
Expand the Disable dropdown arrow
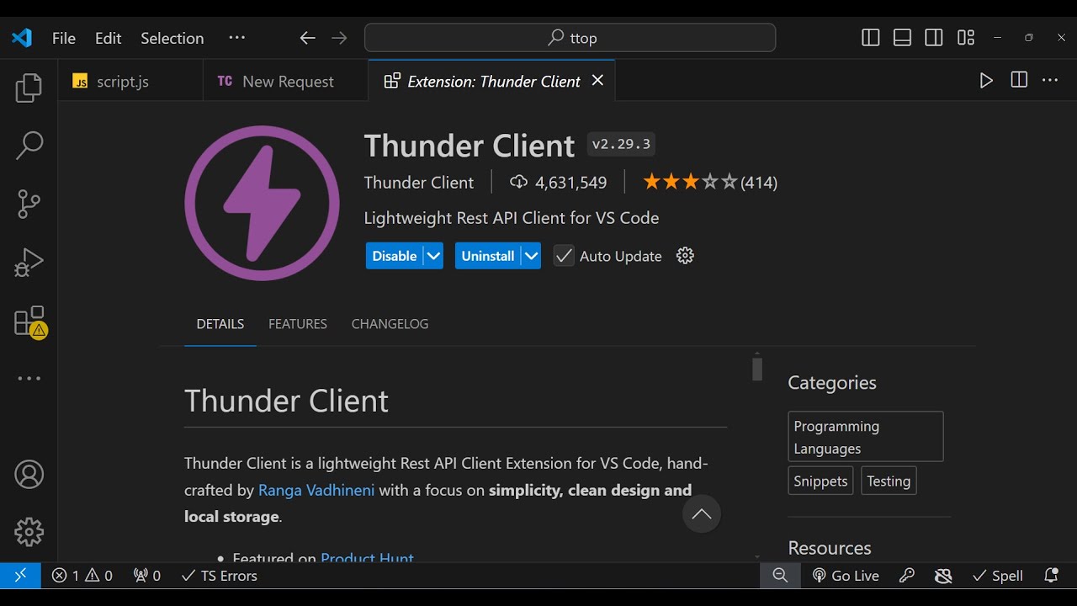(x=433, y=256)
